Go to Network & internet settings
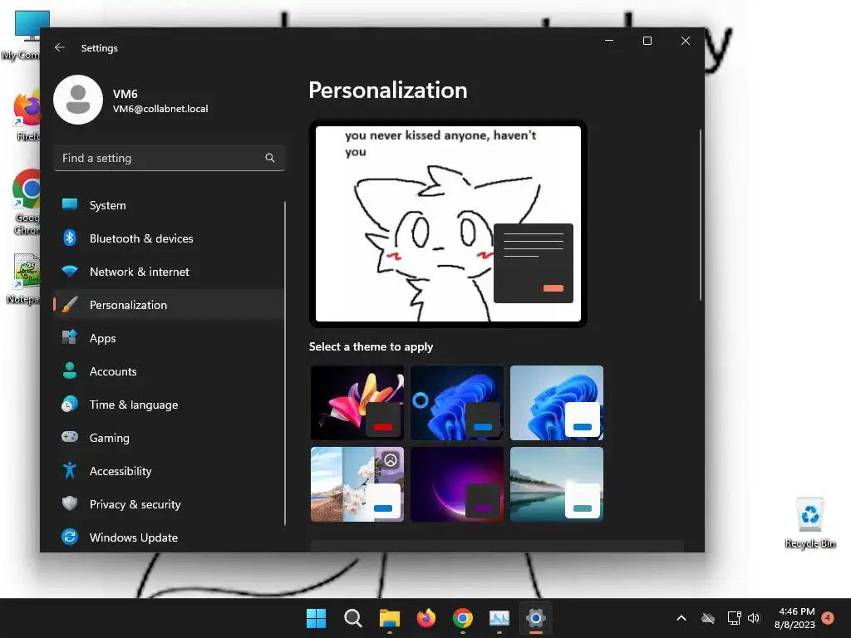The width and height of the screenshot is (851, 638). click(x=168, y=272)
